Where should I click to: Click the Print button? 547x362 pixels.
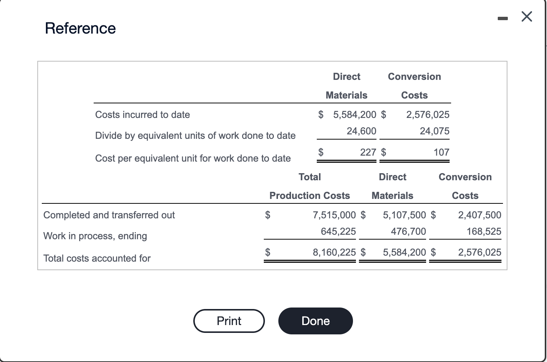tap(229, 321)
